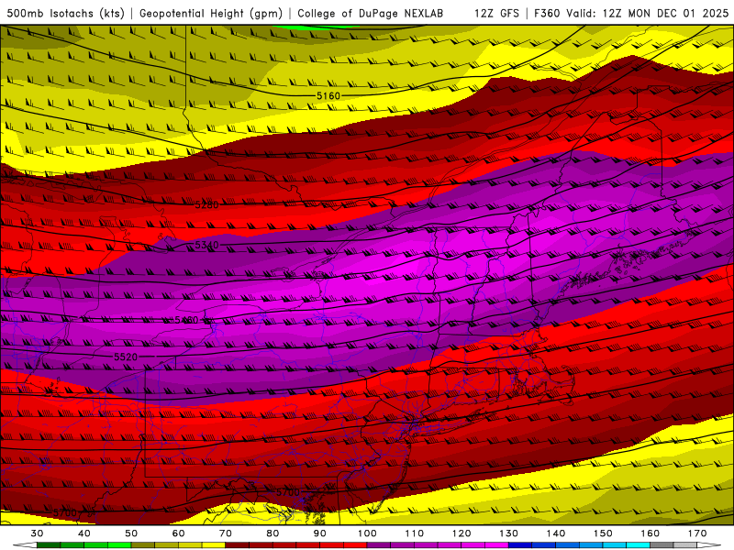Click the color scale value 30

click(37, 533)
